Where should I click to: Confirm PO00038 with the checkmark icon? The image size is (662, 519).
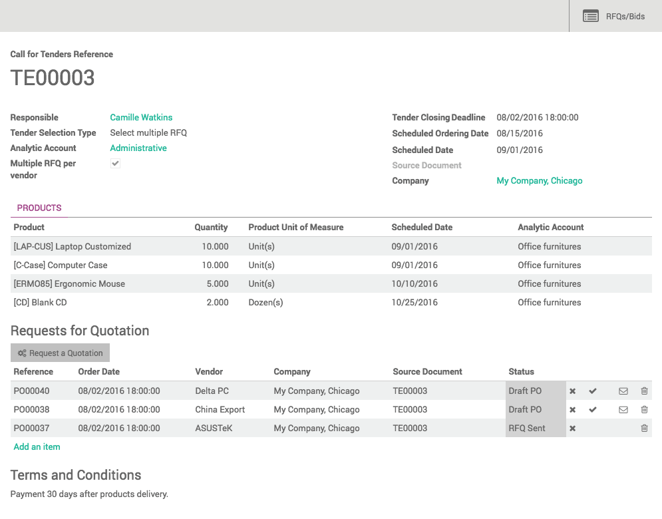click(x=593, y=409)
